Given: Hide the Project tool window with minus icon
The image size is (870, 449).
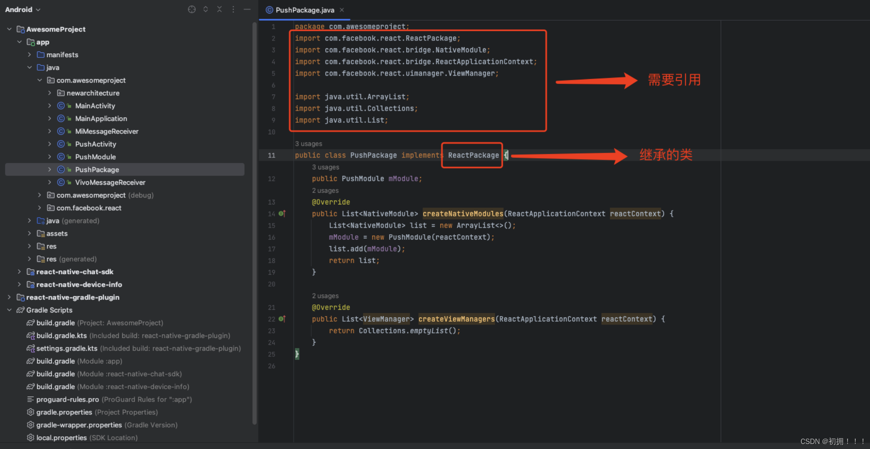Looking at the screenshot, I should point(247,9).
